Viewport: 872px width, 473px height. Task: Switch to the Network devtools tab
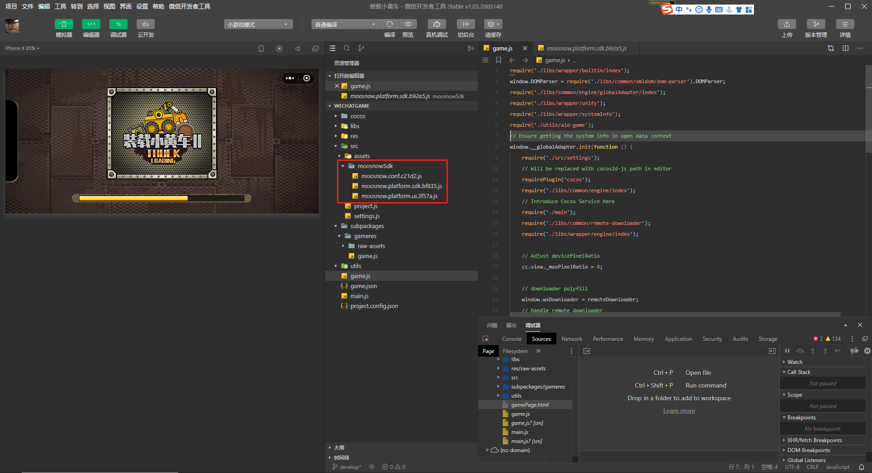(x=571, y=339)
